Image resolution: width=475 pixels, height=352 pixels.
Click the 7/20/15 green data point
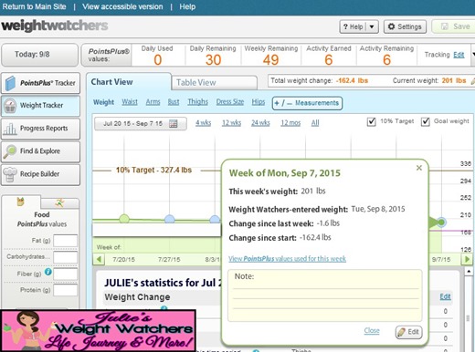click(x=124, y=219)
